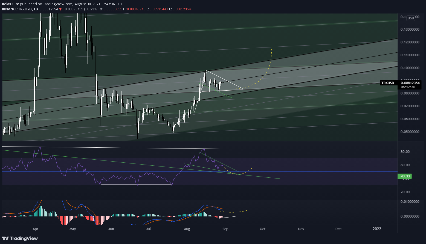
Task: Click the red down-triangle change indicator in header
Action: tap(60, 9)
